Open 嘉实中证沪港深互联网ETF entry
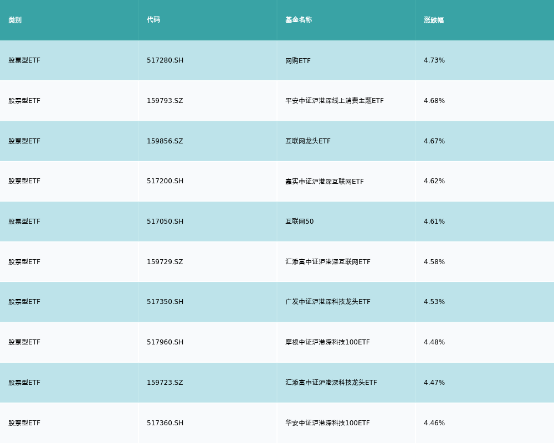This screenshot has height=443, width=554. click(325, 182)
